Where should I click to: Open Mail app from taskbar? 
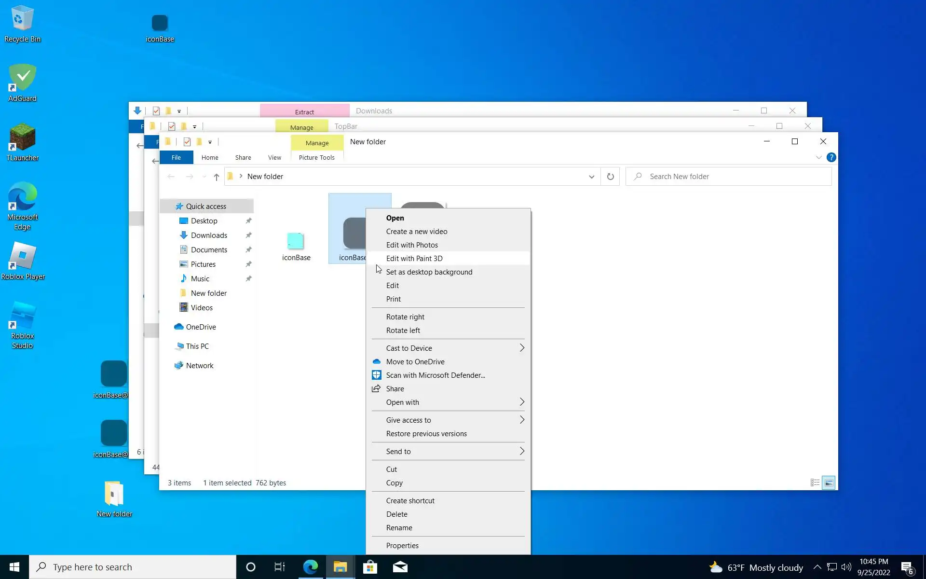click(400, 567)
